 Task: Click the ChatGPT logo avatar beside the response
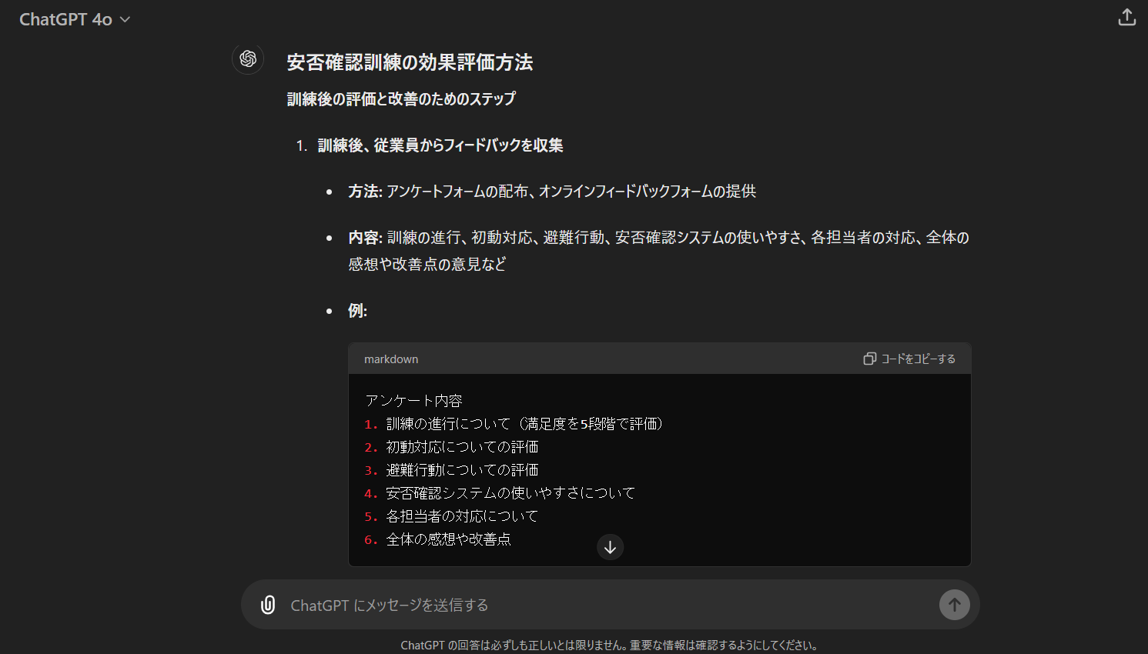click(248, 59)
